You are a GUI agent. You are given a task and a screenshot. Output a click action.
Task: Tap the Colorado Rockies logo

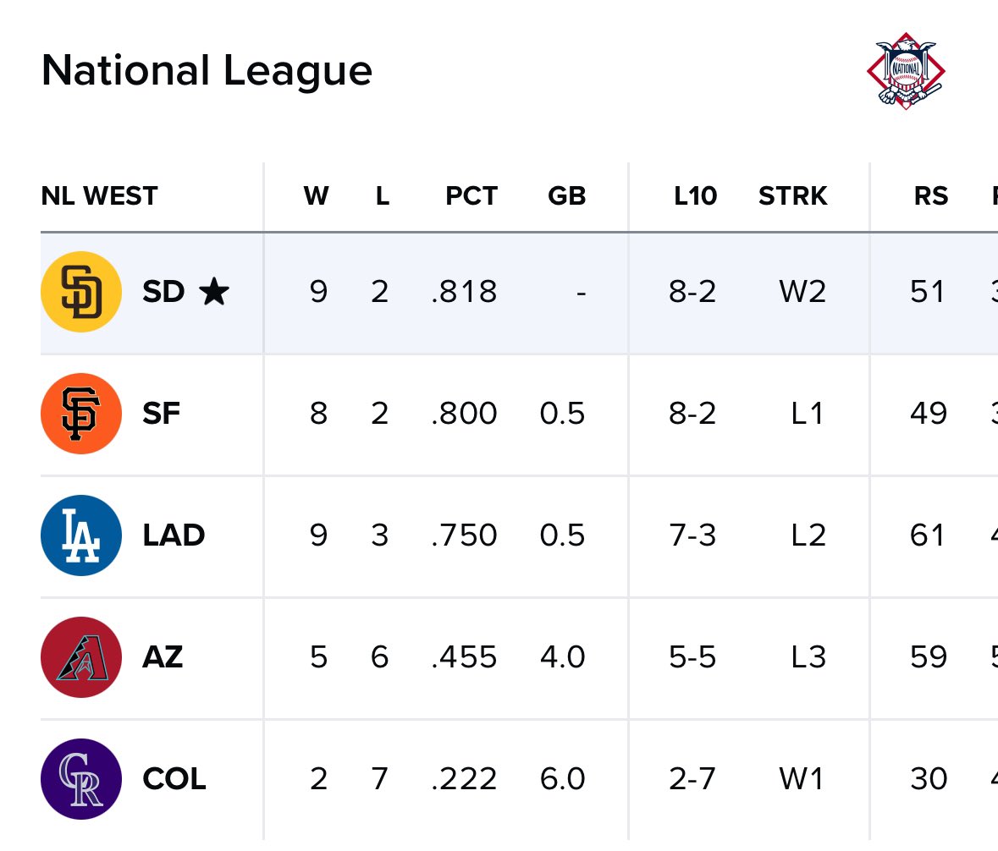point(80,779)
